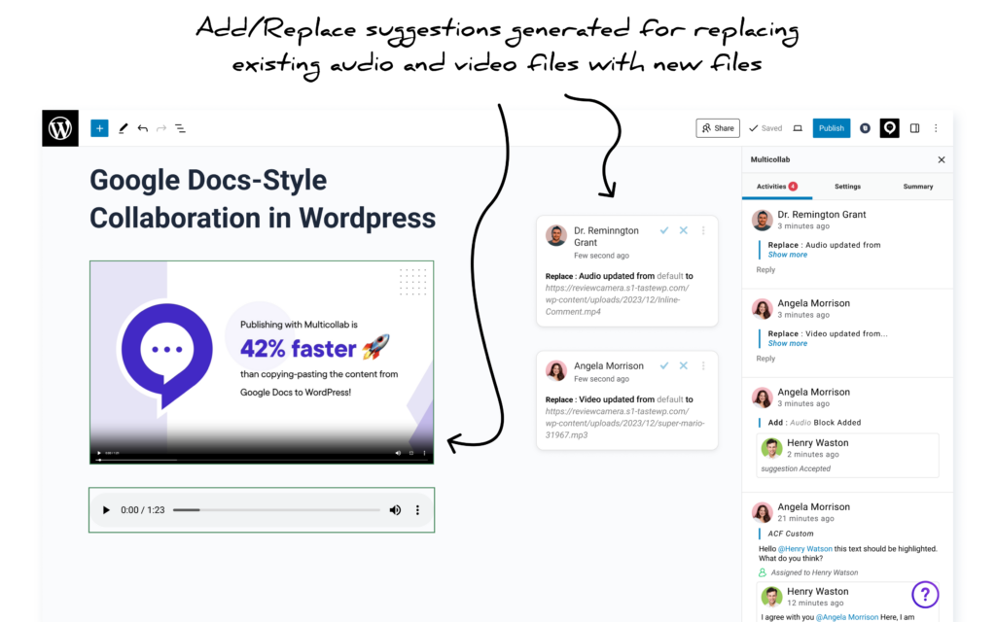Play the audio block

106,509
